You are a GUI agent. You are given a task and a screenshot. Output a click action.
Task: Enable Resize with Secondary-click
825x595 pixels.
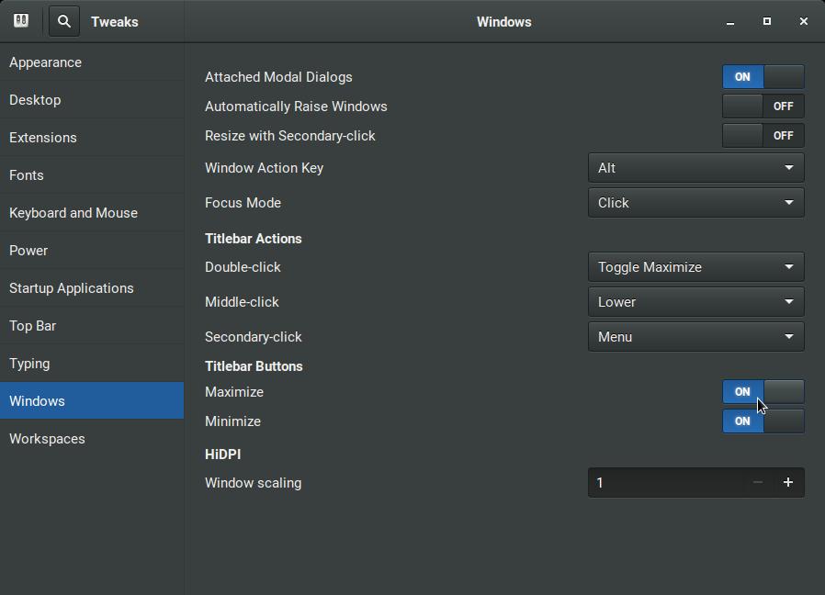(763, 136)
